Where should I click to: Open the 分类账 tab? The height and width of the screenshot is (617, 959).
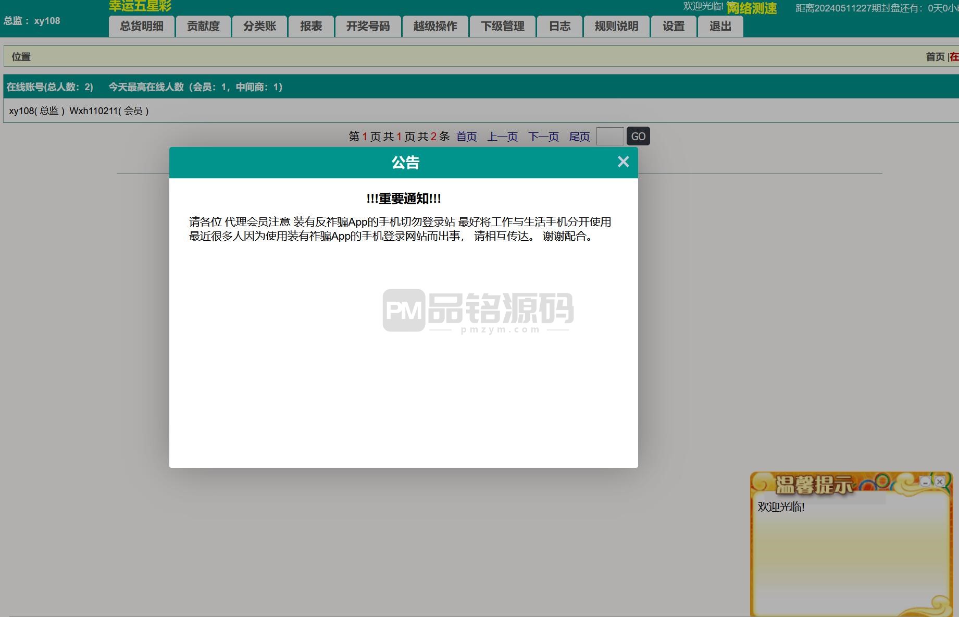259,27
